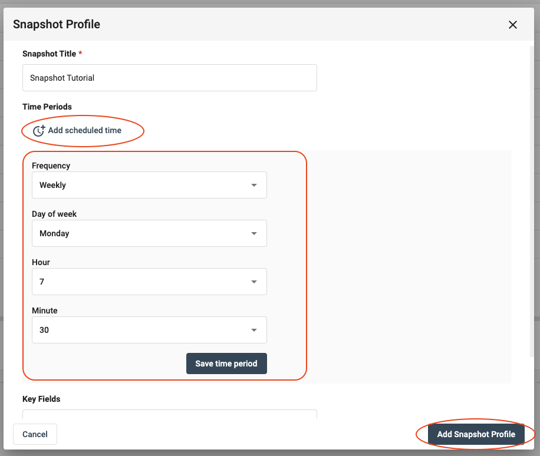Click the Minute dropdown caret

254,330
